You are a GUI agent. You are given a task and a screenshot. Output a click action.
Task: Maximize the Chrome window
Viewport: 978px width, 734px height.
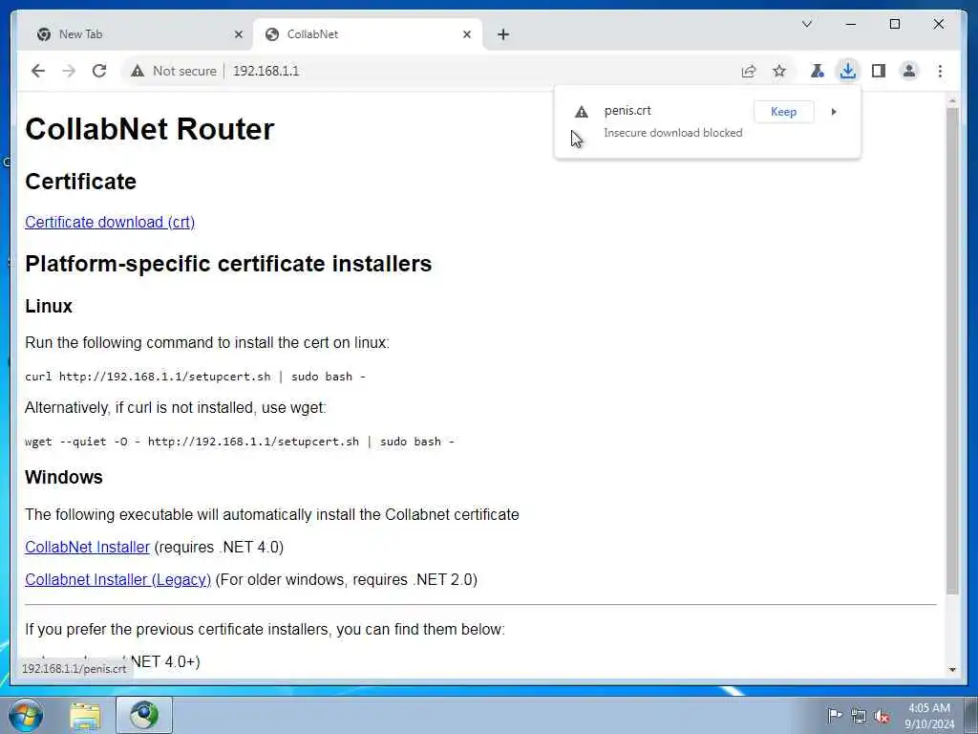pyautogui.click(x=894, y=24)
